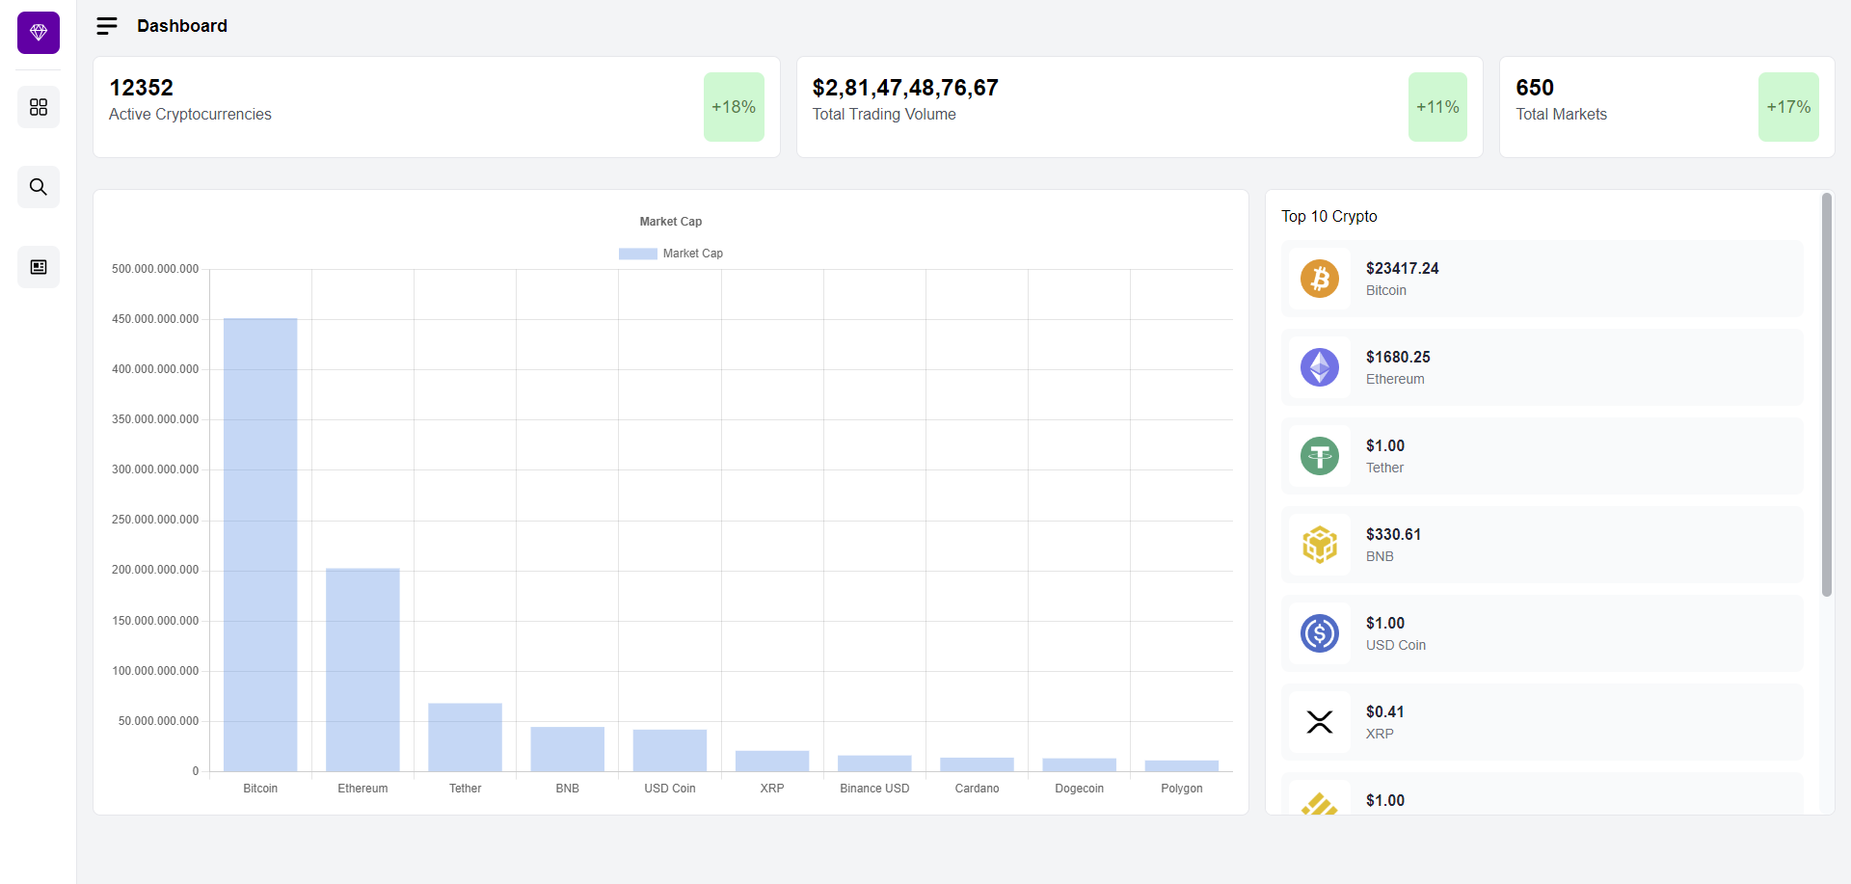This screenshot has width=1851, height=884.
Task: Open the news panel icon in sidebar
Action: click(38, 266)
